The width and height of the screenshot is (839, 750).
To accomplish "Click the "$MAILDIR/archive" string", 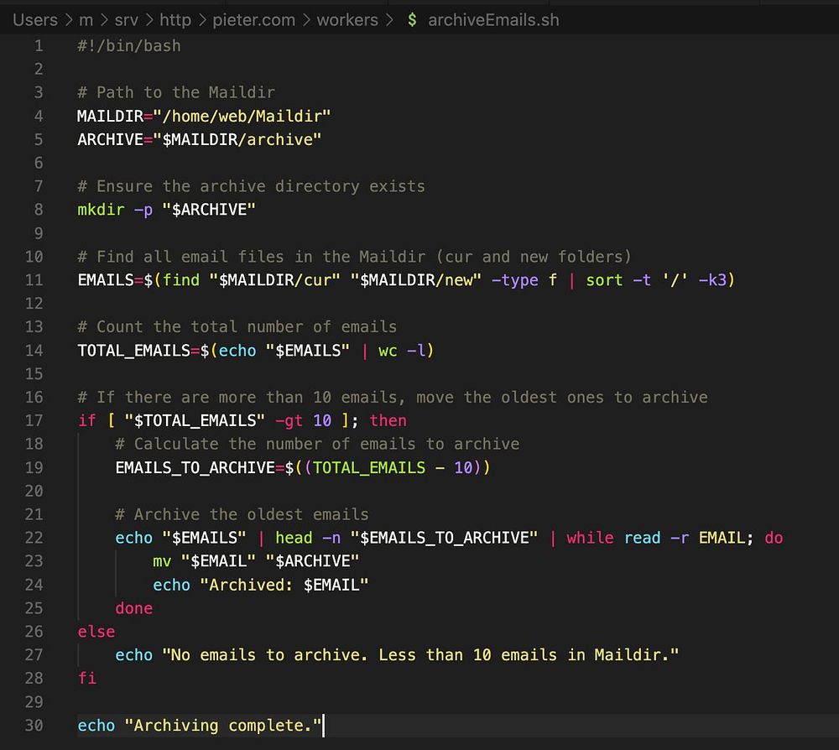I will pos(237,139).
